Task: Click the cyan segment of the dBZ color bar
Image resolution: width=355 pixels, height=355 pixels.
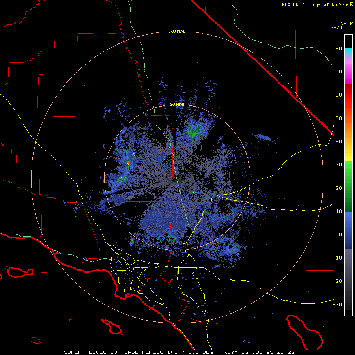Action: click(x=348, y=51)
